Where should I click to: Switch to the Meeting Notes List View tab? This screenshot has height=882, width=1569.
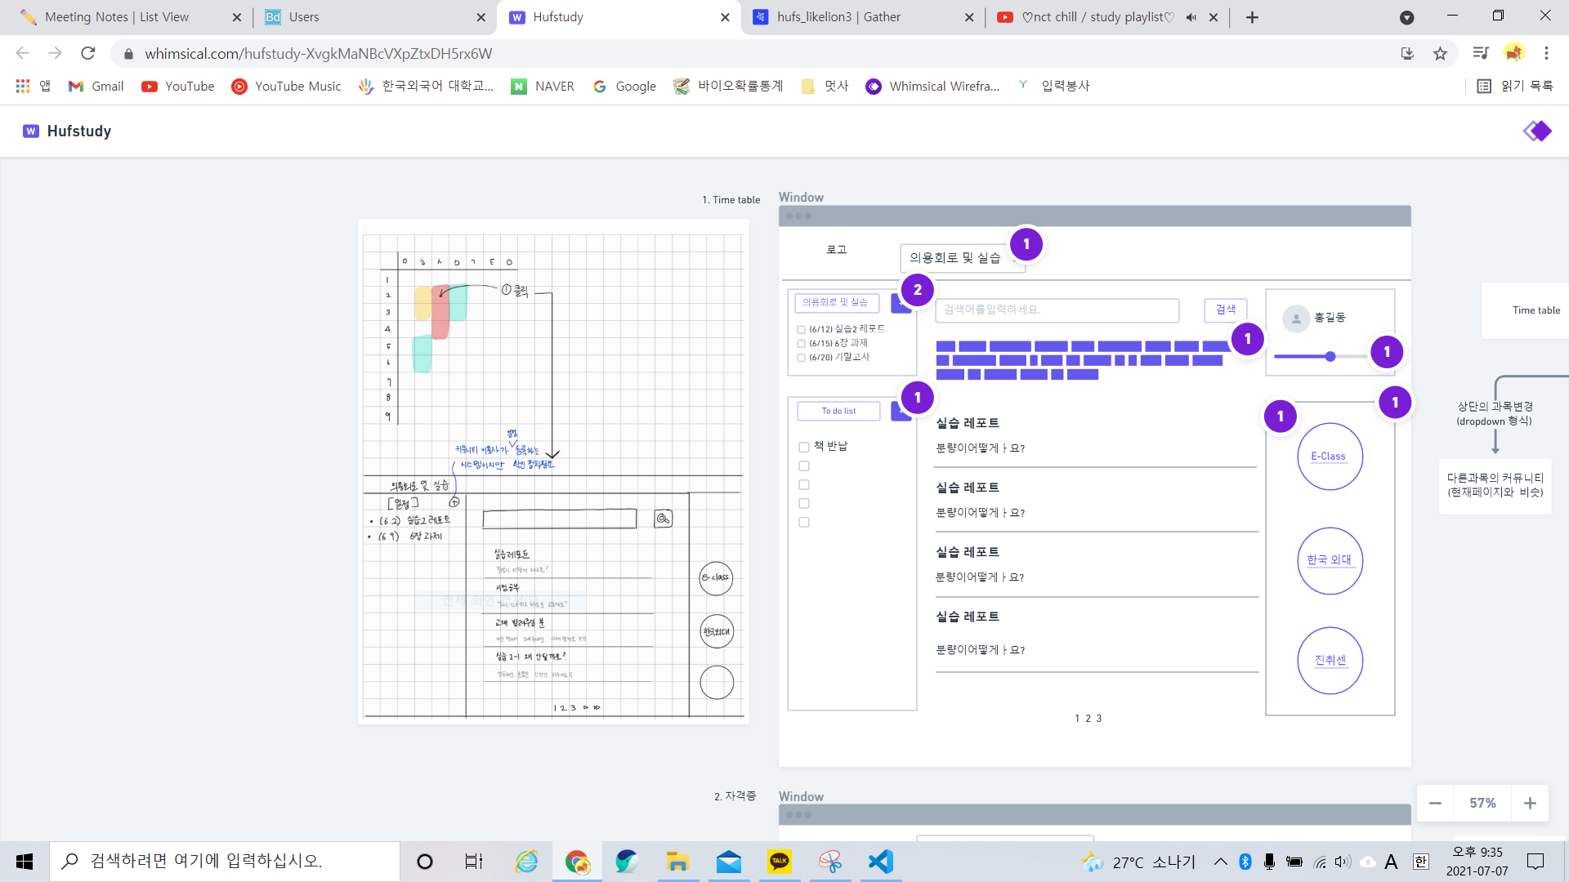[x=117, y=17]
